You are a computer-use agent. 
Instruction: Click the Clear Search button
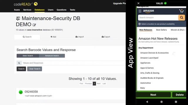[35, 69]
